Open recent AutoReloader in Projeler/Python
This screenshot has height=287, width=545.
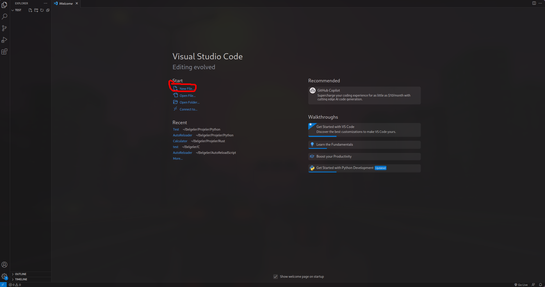(183, 135)
